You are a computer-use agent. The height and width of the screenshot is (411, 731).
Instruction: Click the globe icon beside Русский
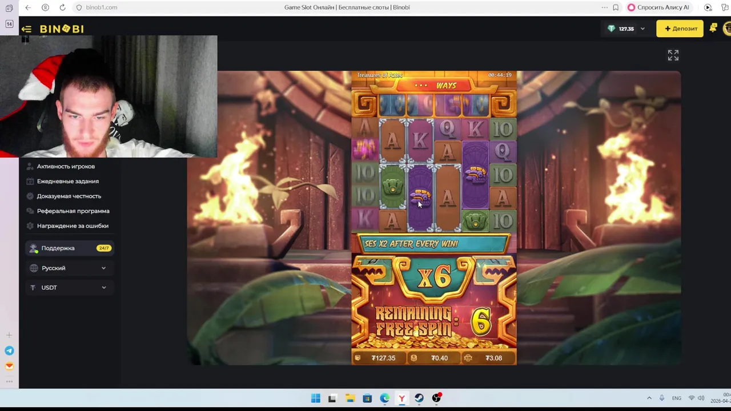click(34, 268)
